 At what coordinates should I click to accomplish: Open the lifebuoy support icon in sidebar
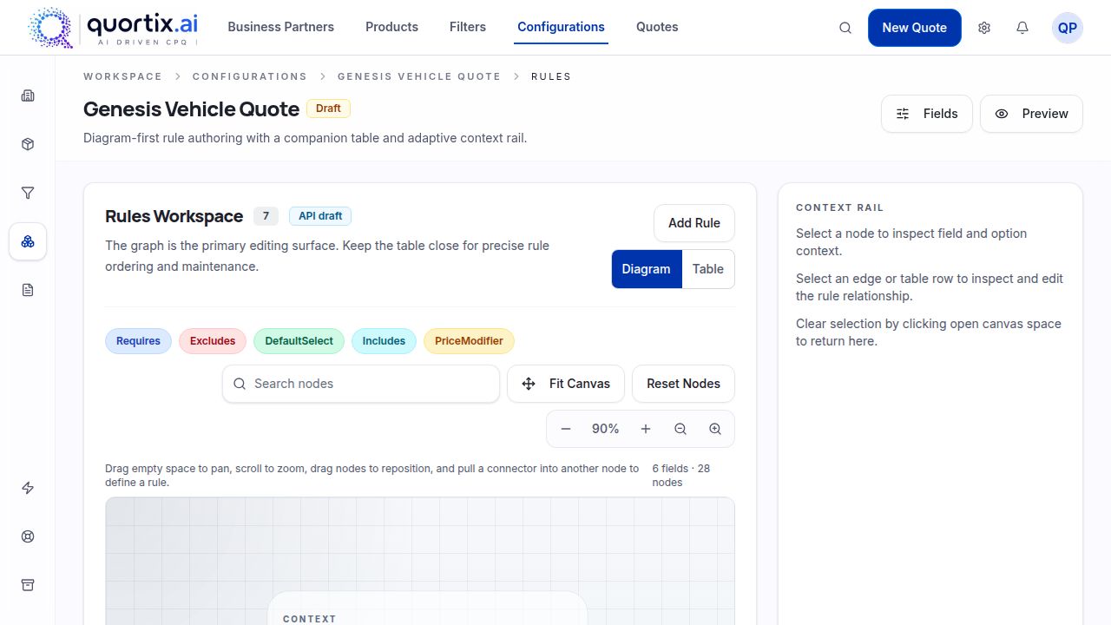tap(28, 536)
